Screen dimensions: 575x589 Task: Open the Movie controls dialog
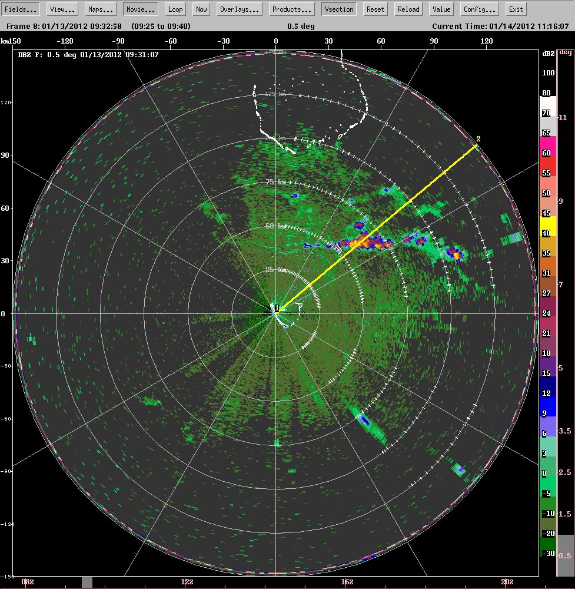click(139, 9)
